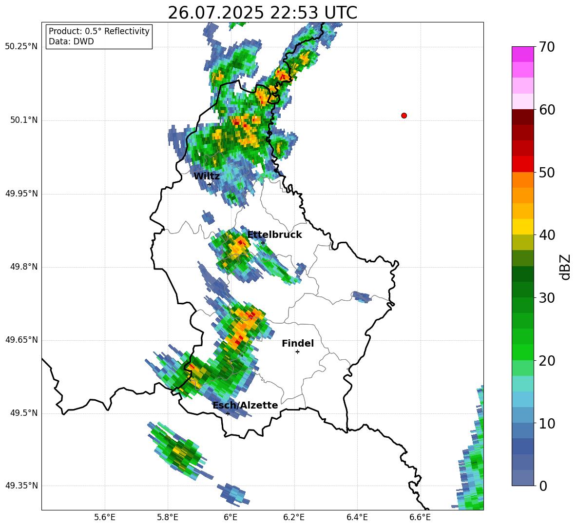The height and width of the screenshot is (527, 577).
Task: Click the 50.25°N latitude label
Action: click(x=21, y=47)
